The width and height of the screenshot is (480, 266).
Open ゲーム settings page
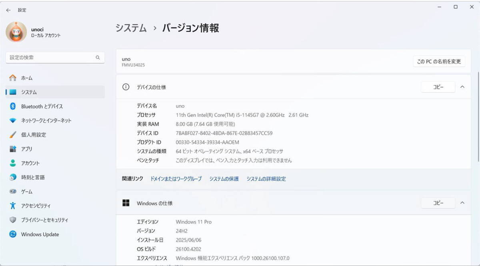click(x=55, y=191)
